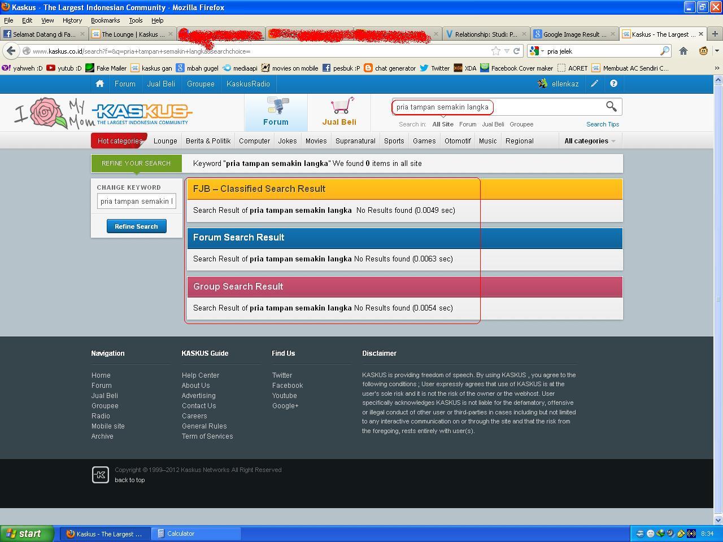Click the Kaskus logo
The image size is (723, 542).
click(x=142, y=113)
